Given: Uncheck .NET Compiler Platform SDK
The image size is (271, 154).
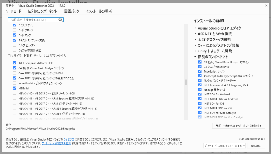Looking at the screenshot, I should (15, 63).
